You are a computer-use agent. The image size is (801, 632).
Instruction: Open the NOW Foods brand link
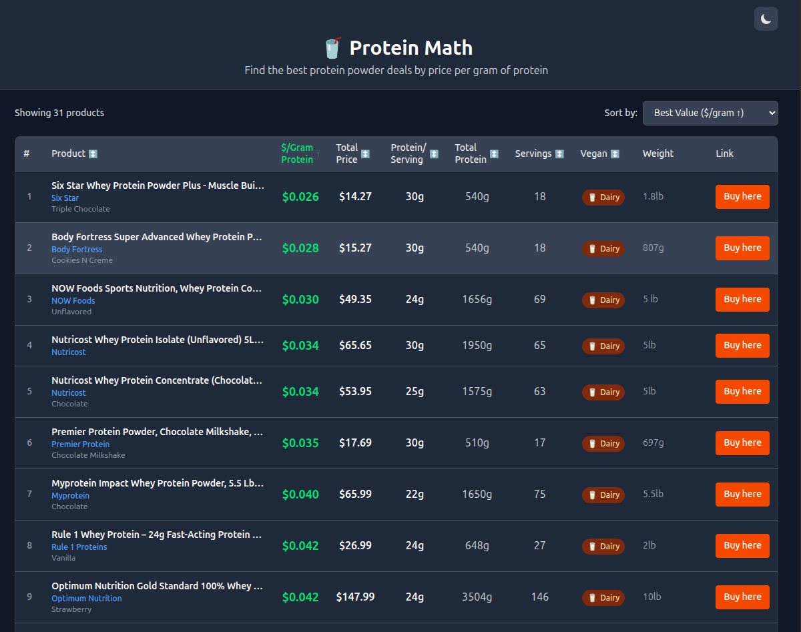click(73, 301)
